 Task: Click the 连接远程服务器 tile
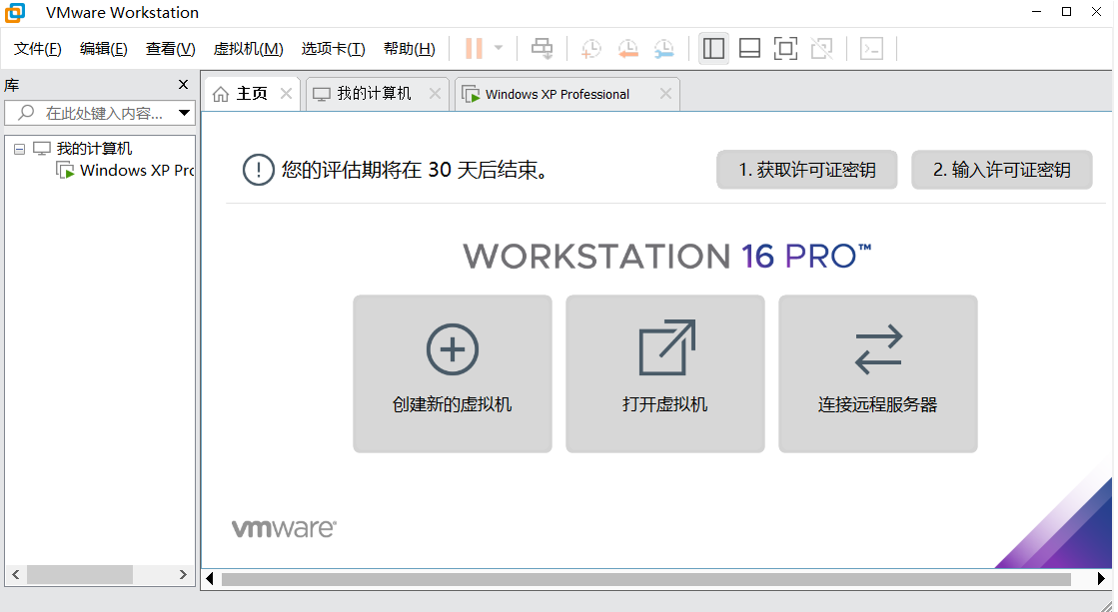[x=878, y=374]
